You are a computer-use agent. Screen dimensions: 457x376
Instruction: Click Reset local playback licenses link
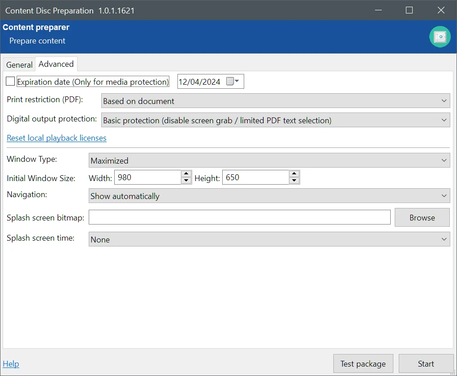click(x=56, y=138)
